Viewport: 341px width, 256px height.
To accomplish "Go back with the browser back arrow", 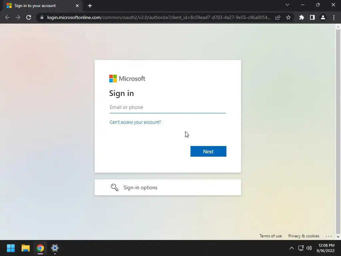I will pos(7,17).
